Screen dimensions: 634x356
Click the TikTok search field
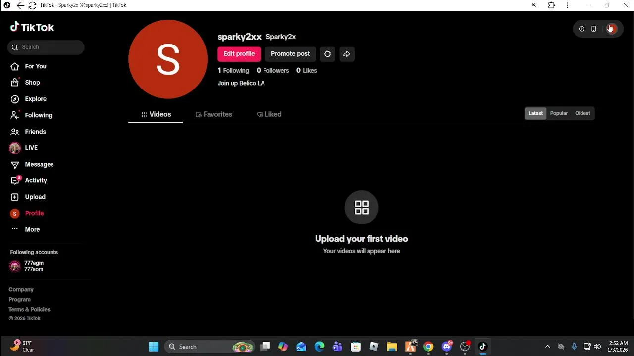[x=46, y=47]
